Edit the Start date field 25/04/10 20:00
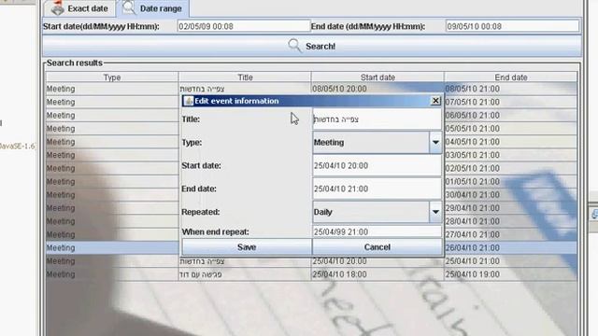598x336 pixels. 377,166
